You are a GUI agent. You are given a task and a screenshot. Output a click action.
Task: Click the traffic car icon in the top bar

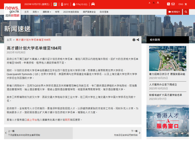tap(93, 4)
